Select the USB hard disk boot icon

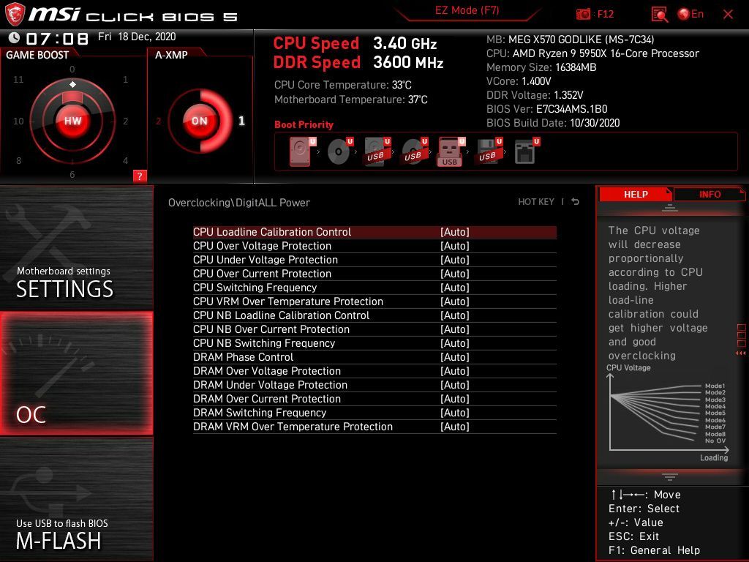point(377,151)
